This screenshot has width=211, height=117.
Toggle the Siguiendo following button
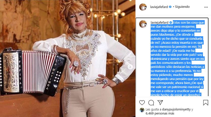(182, 7)
